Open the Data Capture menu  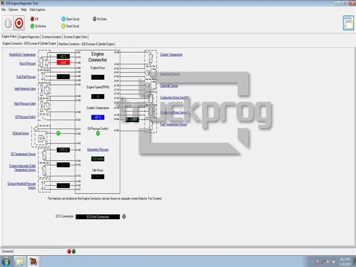pyautogui.click(x=37, y=9)
